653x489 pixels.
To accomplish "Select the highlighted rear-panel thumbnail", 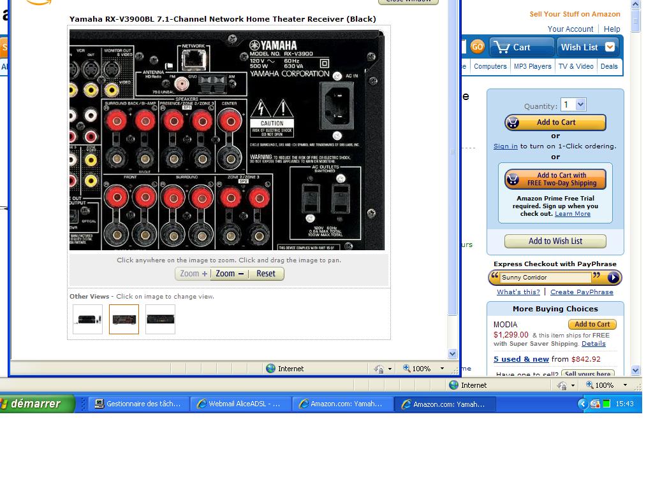I will click(124, 320).
